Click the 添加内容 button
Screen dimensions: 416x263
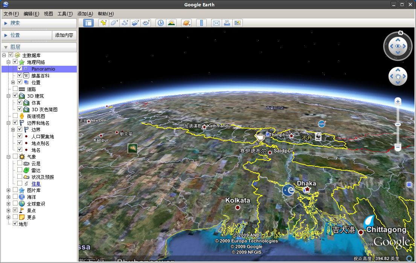pyautogui.click(x=64, y=35)
